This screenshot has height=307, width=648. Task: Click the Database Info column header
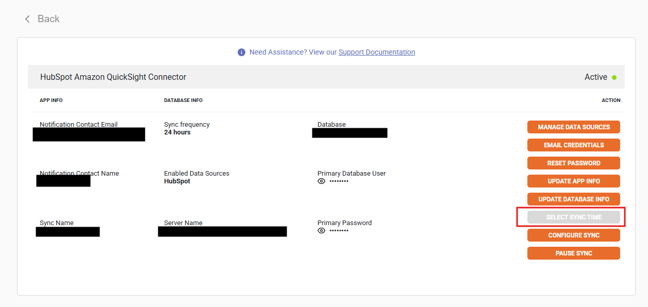point(183,100)
